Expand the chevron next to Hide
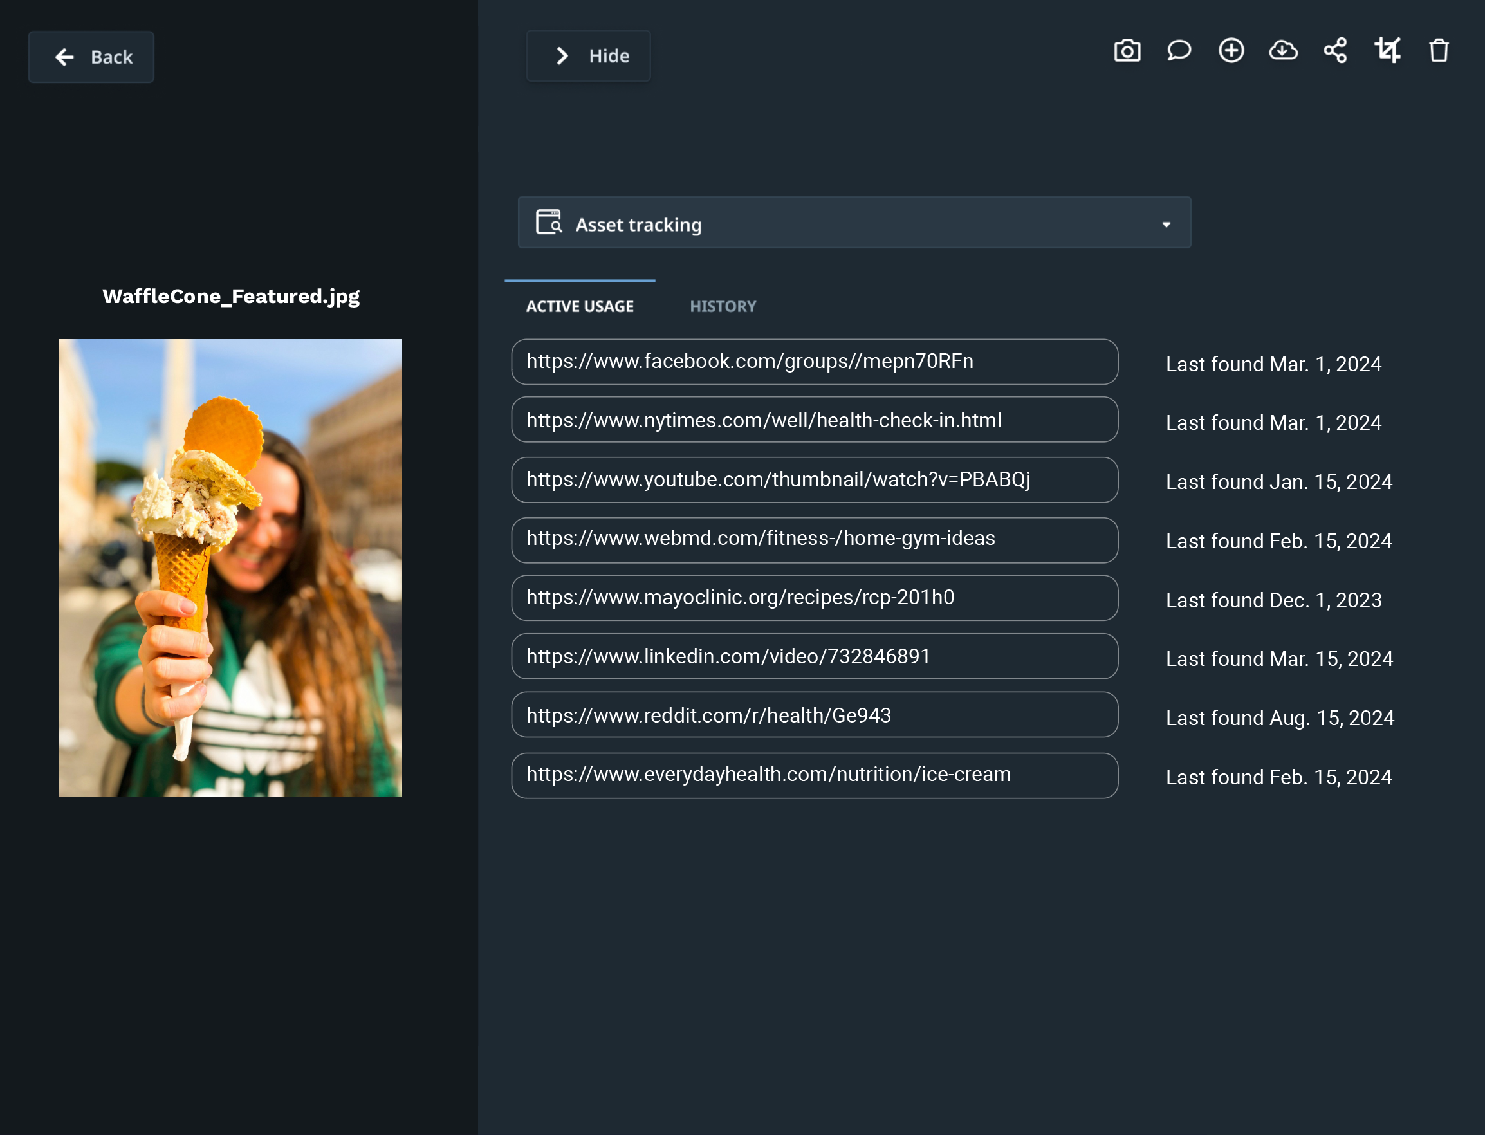Image resolution: width=1485 pixels, height=1135 pixels. pos(561,56)
